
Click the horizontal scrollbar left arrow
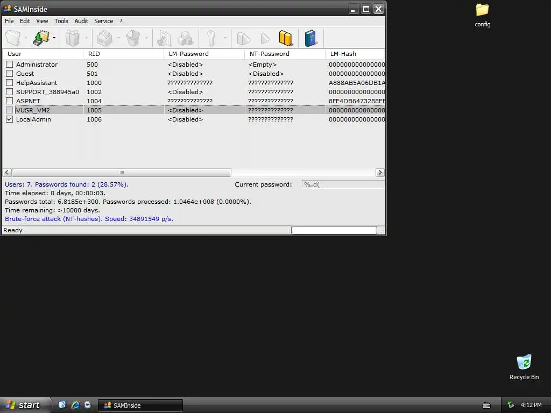coord(7,173)
